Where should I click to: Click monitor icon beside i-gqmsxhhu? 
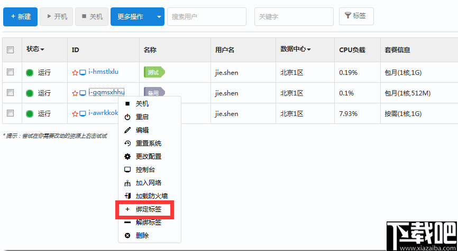pos(83,93)
